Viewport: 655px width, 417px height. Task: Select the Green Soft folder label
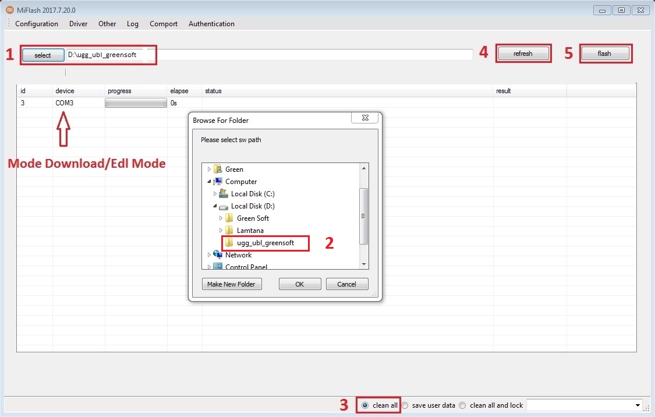(253, 218)
